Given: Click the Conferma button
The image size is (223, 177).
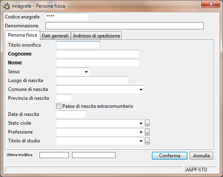Looking at the screenshot, I should [x=169, y=156].
